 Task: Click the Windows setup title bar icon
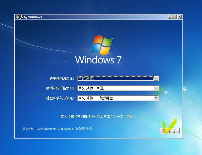pyautogui.click(x=17, y=17)
